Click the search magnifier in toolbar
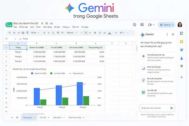The image size is (189, 126). pyautogui.click(x=10, y=33)
